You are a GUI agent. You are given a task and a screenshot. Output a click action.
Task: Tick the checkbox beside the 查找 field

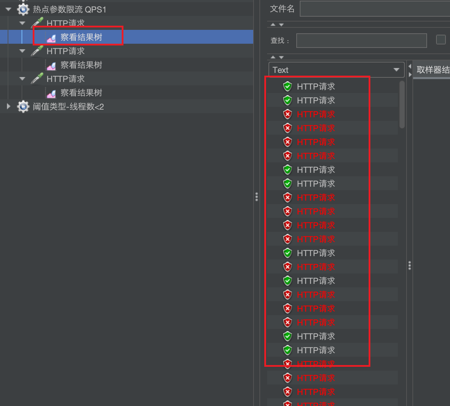click(x=441, y=40)
